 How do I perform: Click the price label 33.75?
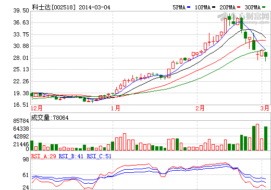pos(21,34)
